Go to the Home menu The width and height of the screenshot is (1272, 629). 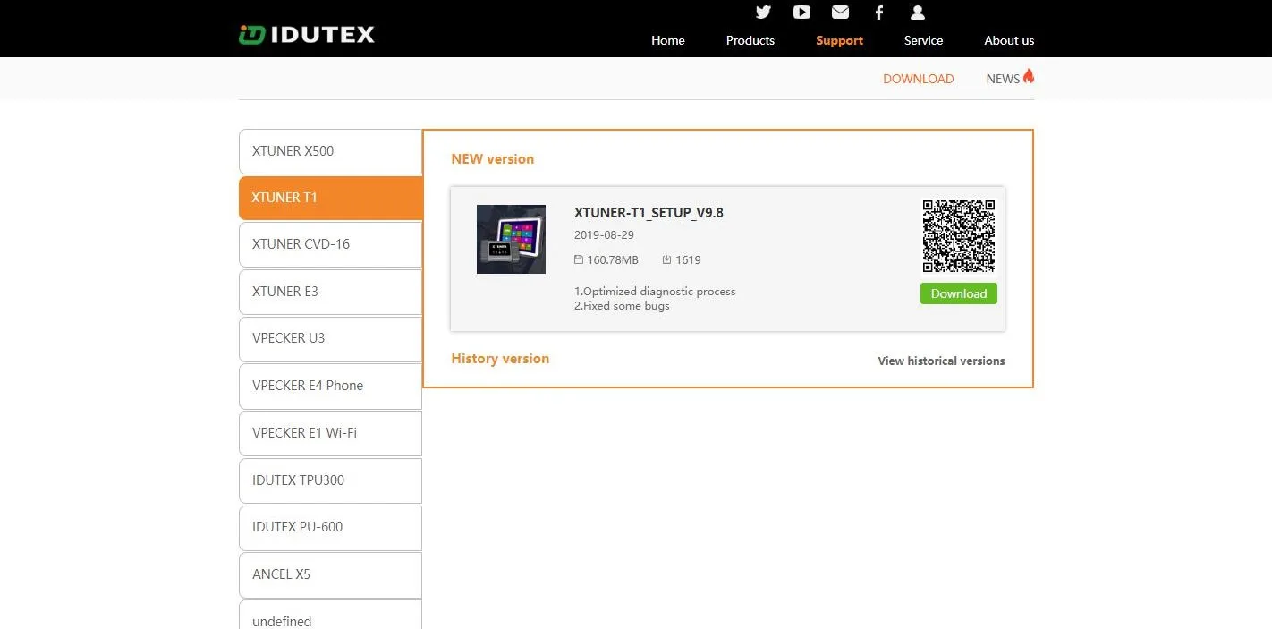[668, 40]
